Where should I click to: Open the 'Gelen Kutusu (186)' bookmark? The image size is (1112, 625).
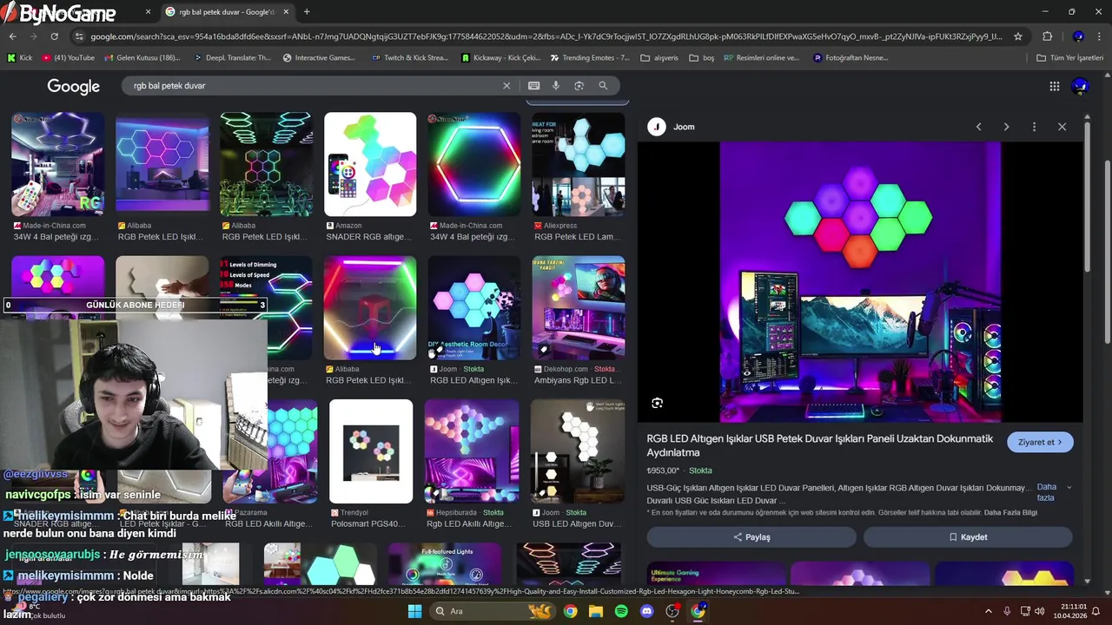coord(142,57)
